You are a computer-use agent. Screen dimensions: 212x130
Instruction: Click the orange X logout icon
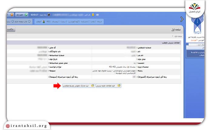[12, 15]
